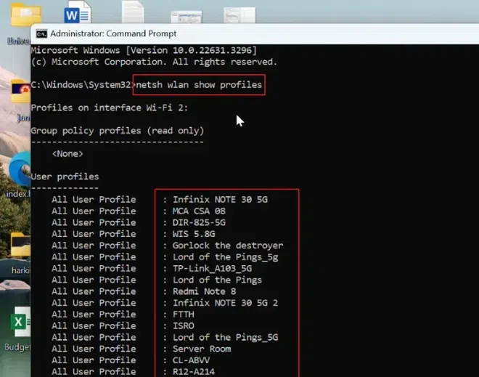Viewport: 479px width, 377px height.
Task: Open the dark folder labeled harki on desktop
Action: (x=21, y=245)
